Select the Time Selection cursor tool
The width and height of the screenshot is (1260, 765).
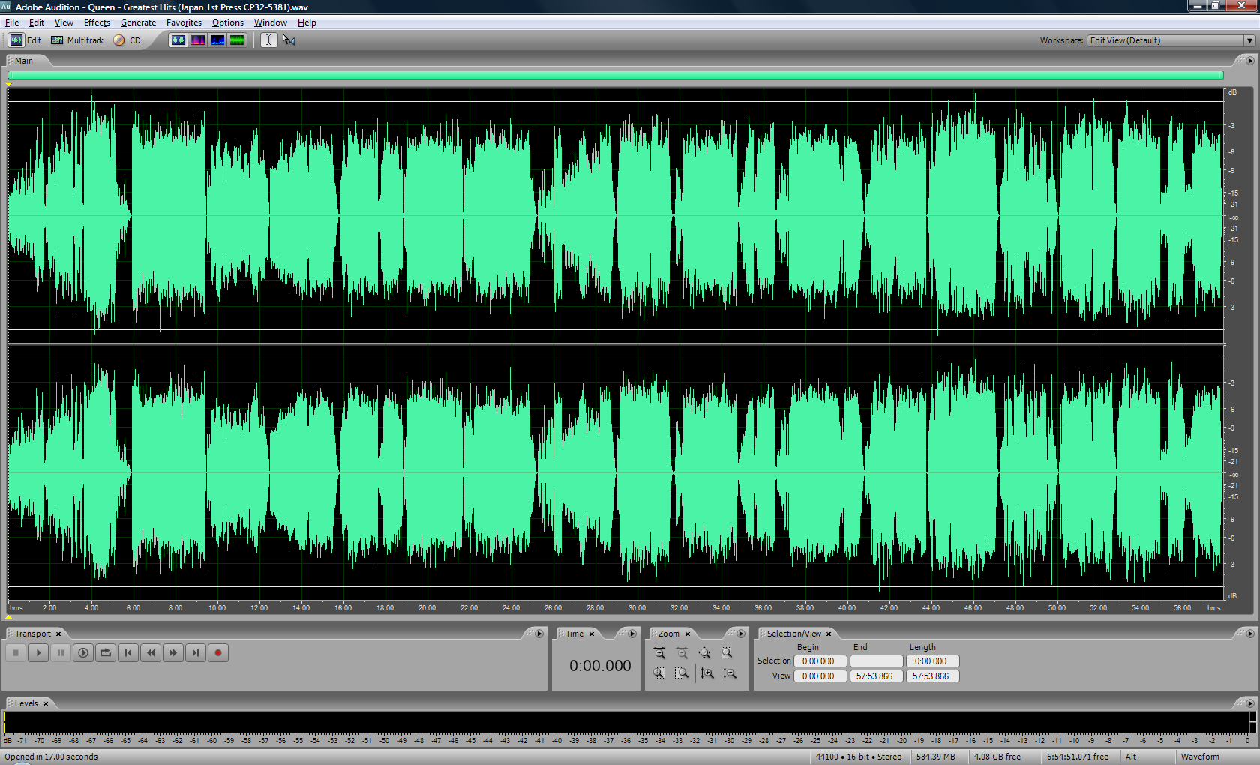point(268,40)
